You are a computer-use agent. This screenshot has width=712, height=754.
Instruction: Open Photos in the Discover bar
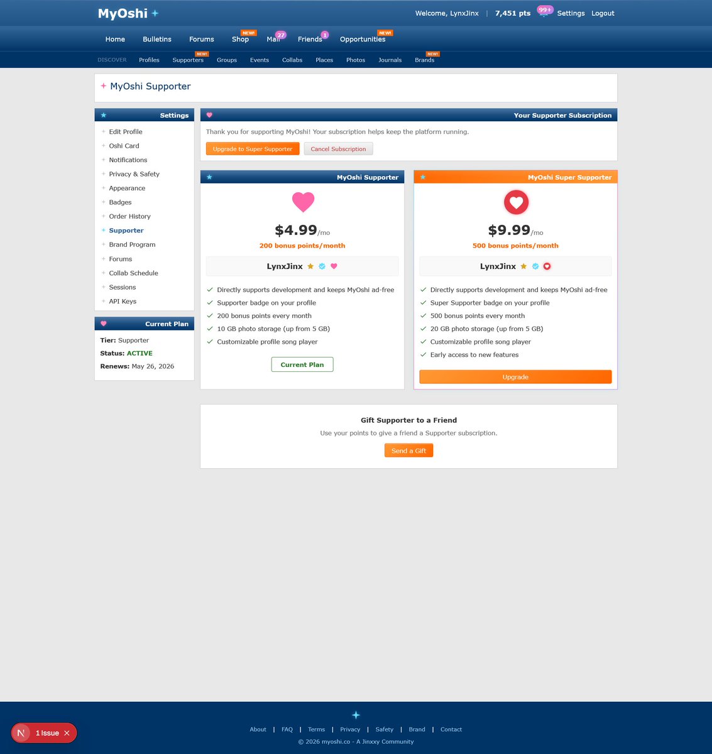(356, 60)
